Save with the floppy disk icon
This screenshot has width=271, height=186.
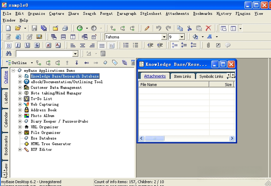pyautogui.click(x=34, y=28)
